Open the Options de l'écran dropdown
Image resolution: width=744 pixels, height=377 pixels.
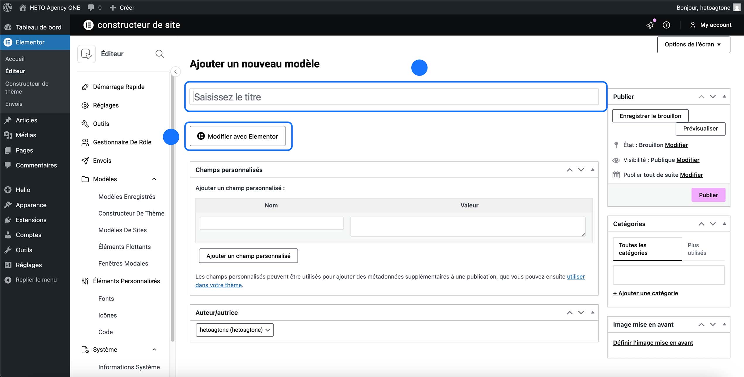click(x=693, y=45)
